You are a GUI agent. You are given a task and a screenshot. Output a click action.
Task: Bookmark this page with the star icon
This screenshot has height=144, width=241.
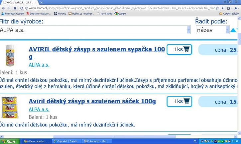[217, 8]
